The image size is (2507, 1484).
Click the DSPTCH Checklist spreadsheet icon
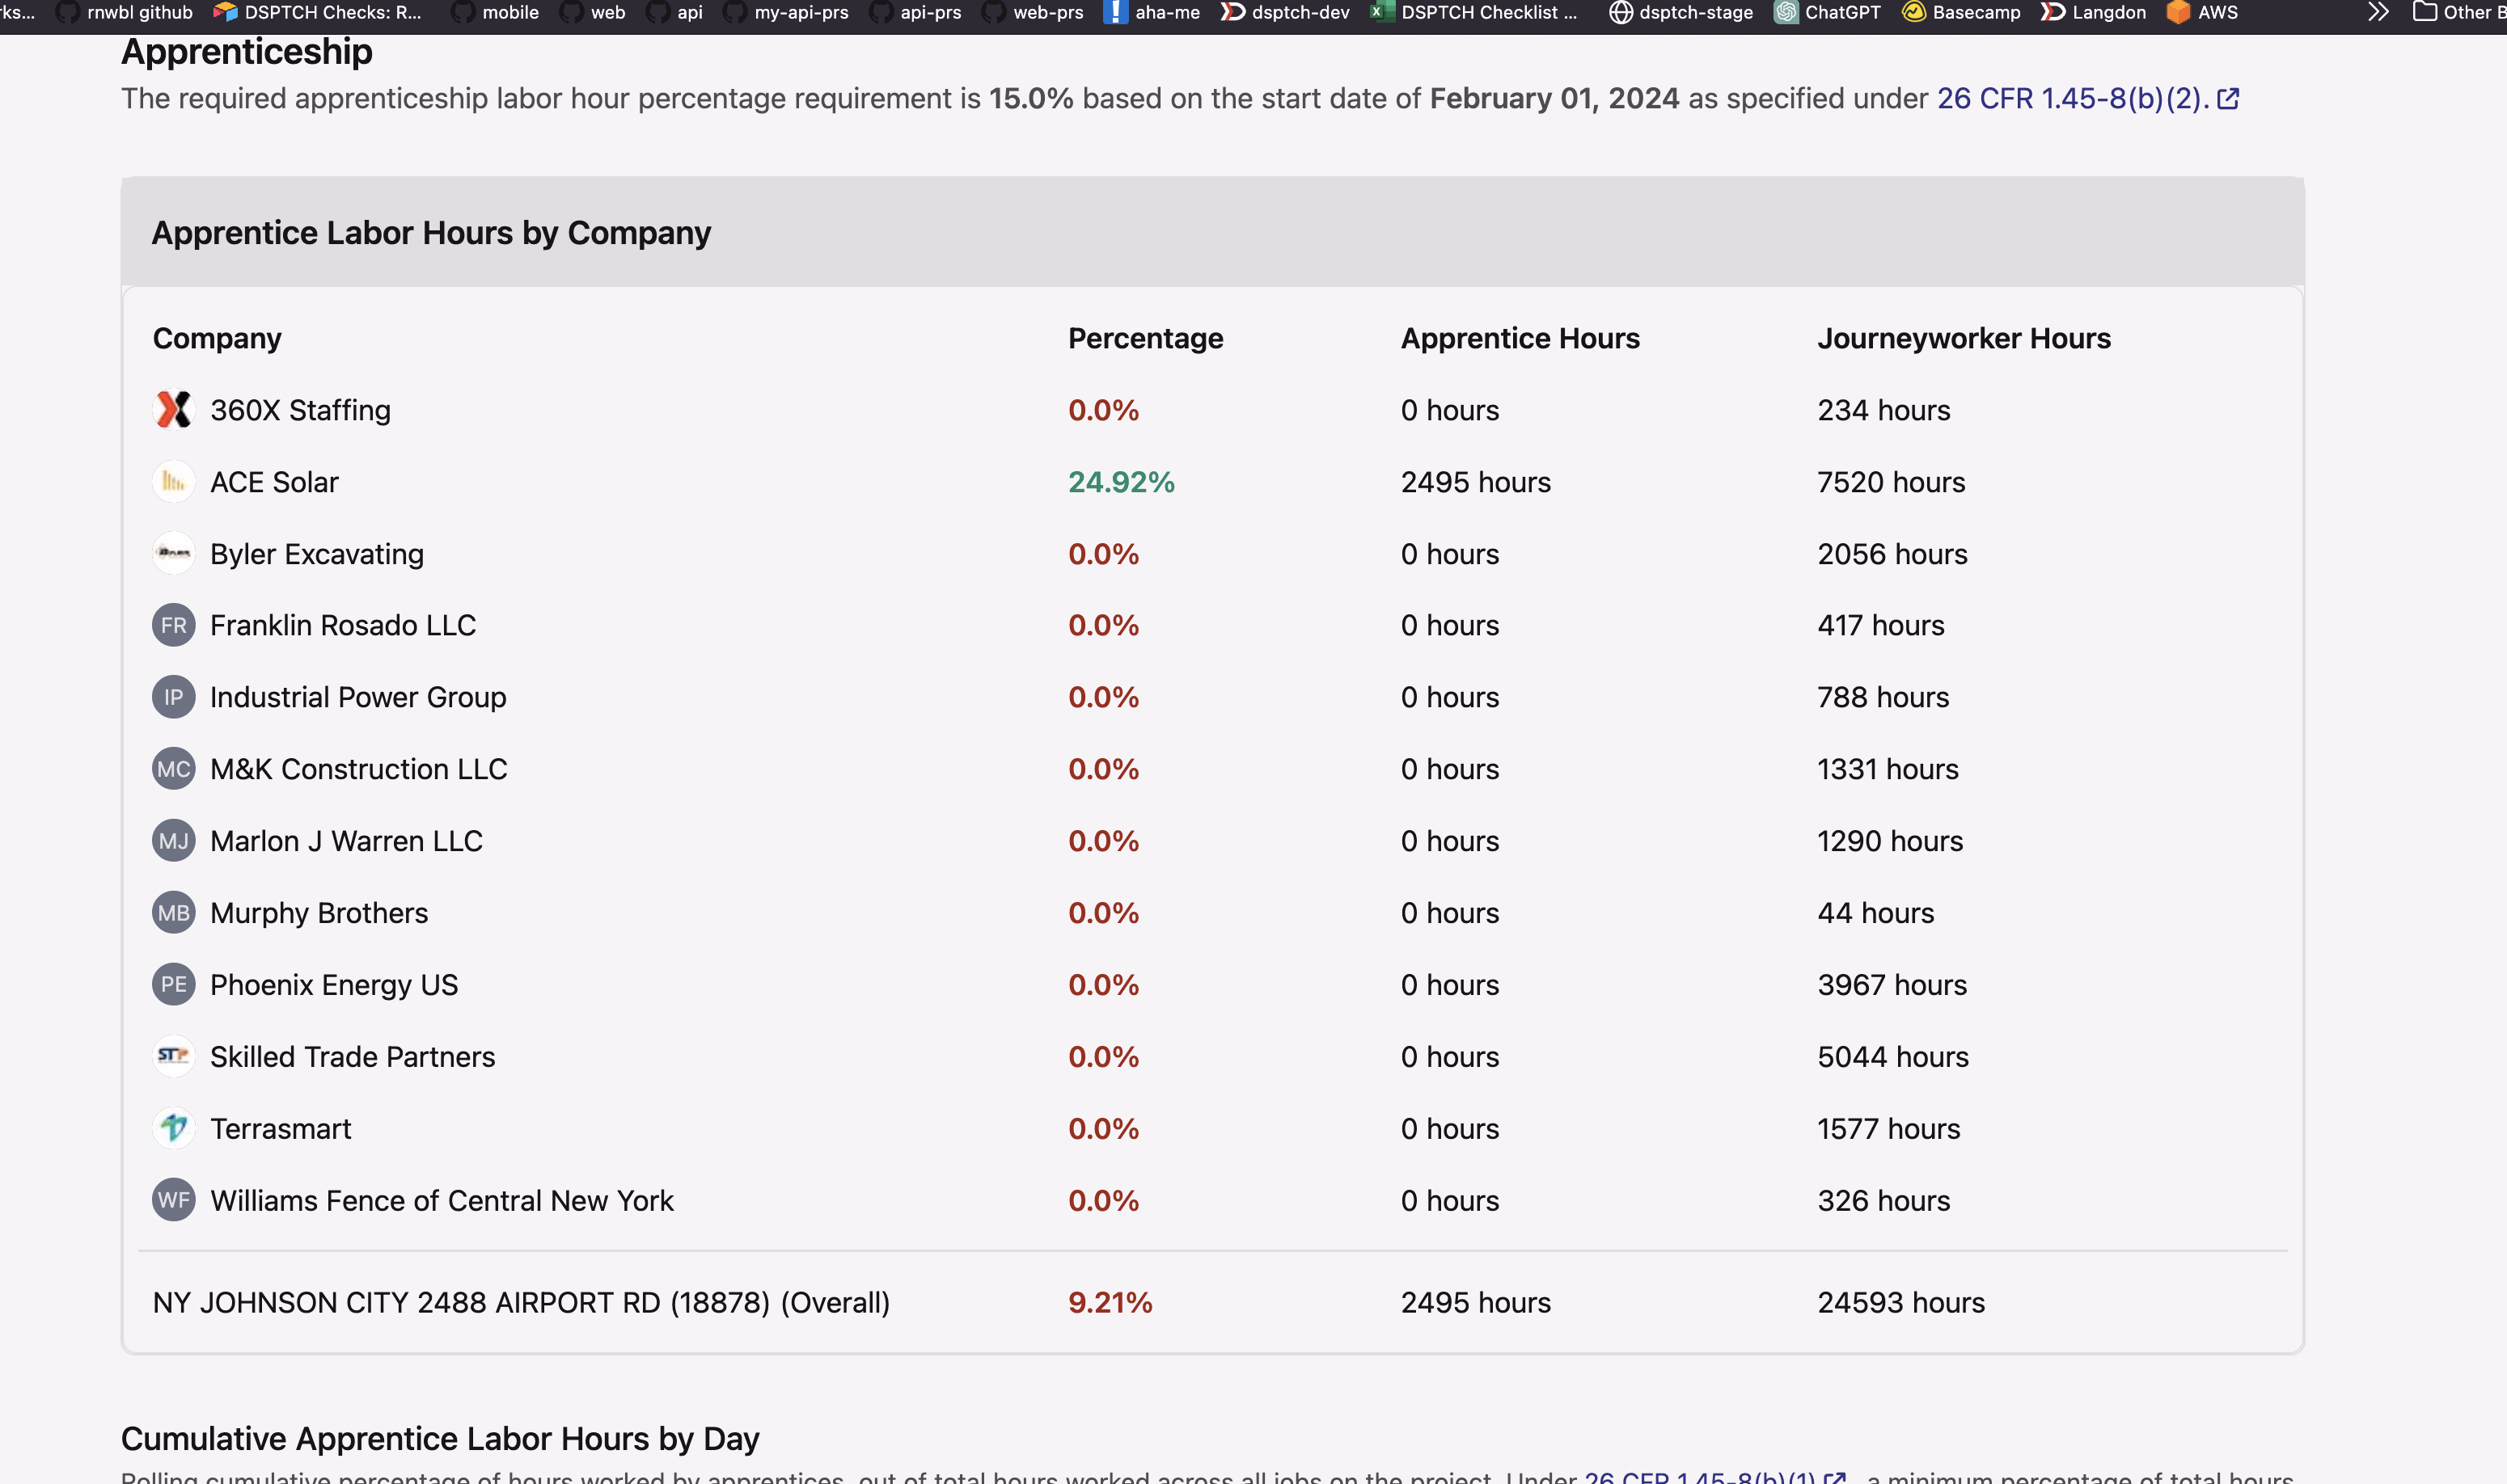coord(1381,13)
